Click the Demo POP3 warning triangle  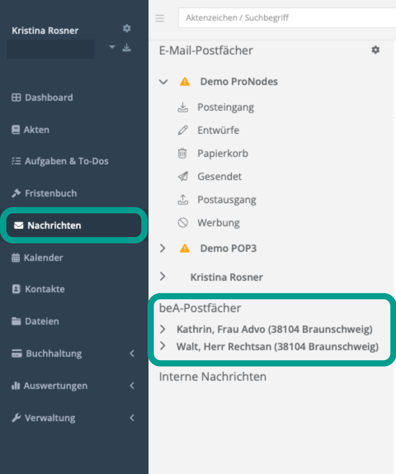(x=185, y=249)
